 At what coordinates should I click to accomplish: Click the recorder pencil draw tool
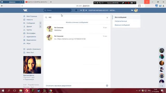pos(123,3)
